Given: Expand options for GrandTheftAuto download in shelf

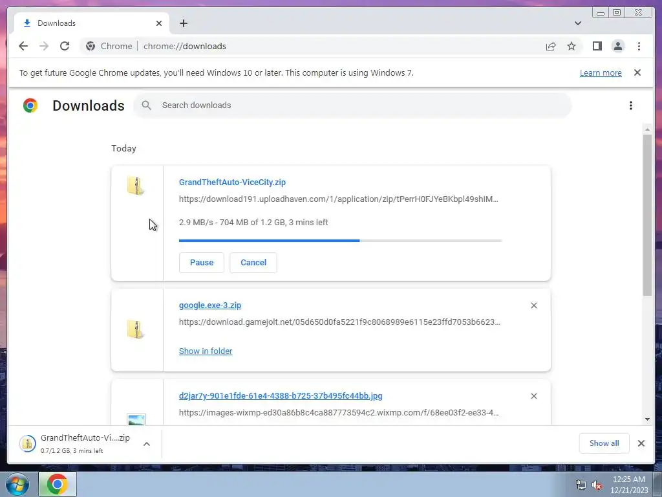Looking at the screenshot, I should [147, 444].
